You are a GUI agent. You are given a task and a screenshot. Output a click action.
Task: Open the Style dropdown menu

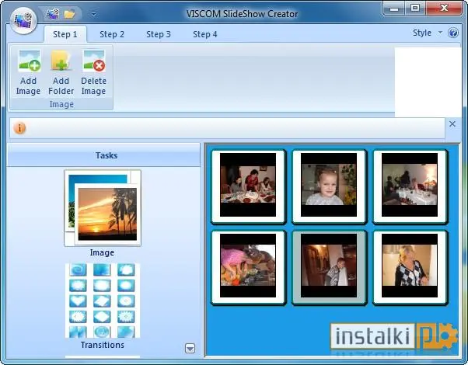(427, 33)
